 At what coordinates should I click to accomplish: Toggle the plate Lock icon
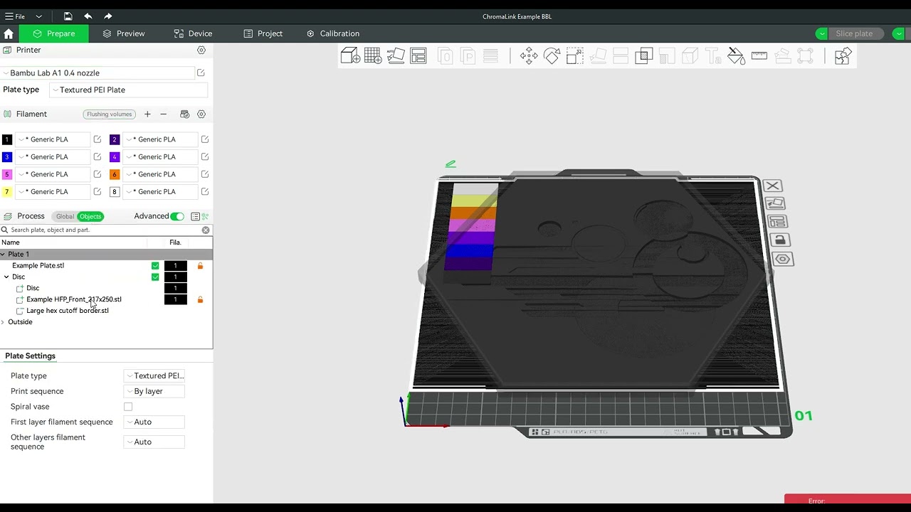coord(780,240)
